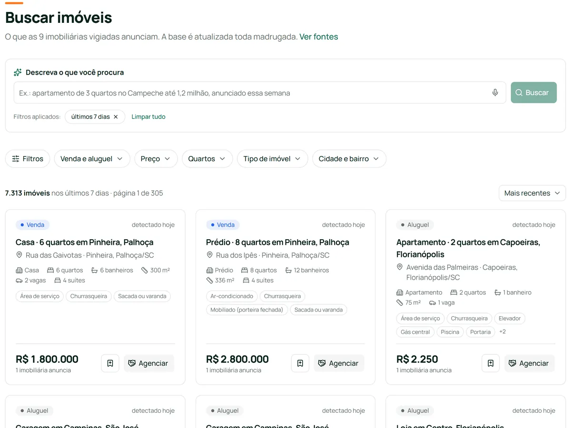Click '7.313 imóveis' results count text
The width and height of the screenshot is (571, 428).
[x=28, y=193]
